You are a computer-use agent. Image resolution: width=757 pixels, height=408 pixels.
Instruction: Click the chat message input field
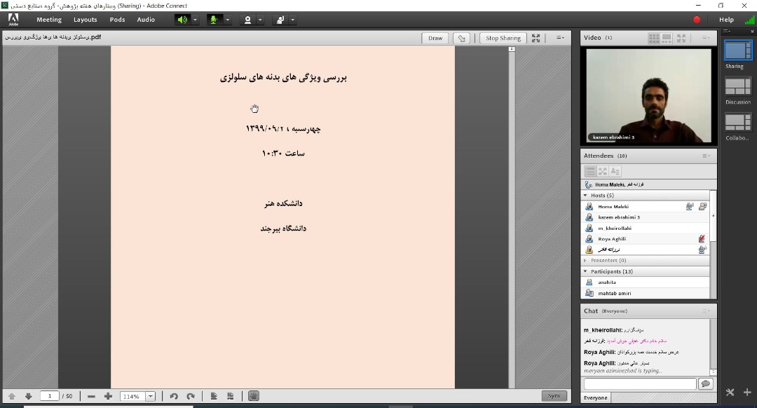click(x=639, y=384)
